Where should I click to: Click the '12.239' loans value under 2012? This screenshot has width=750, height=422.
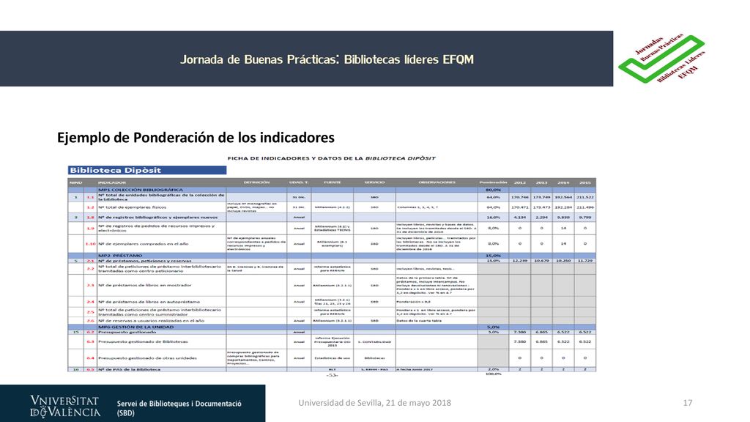pos(519,261)
